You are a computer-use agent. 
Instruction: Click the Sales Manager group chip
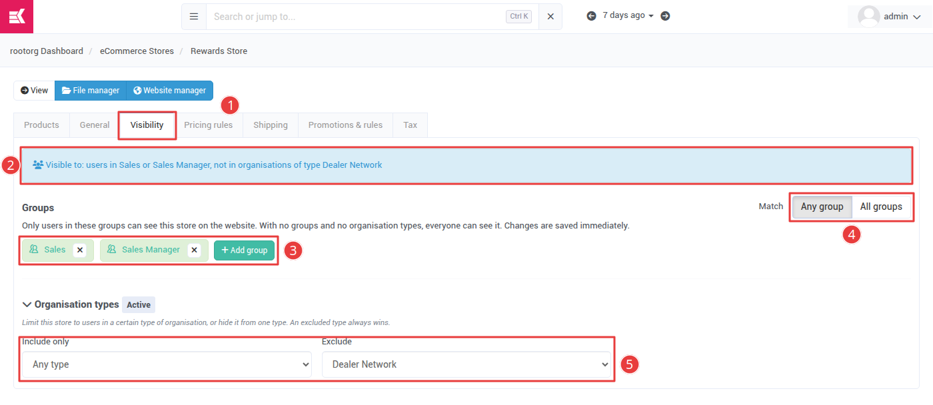point(154,250)
